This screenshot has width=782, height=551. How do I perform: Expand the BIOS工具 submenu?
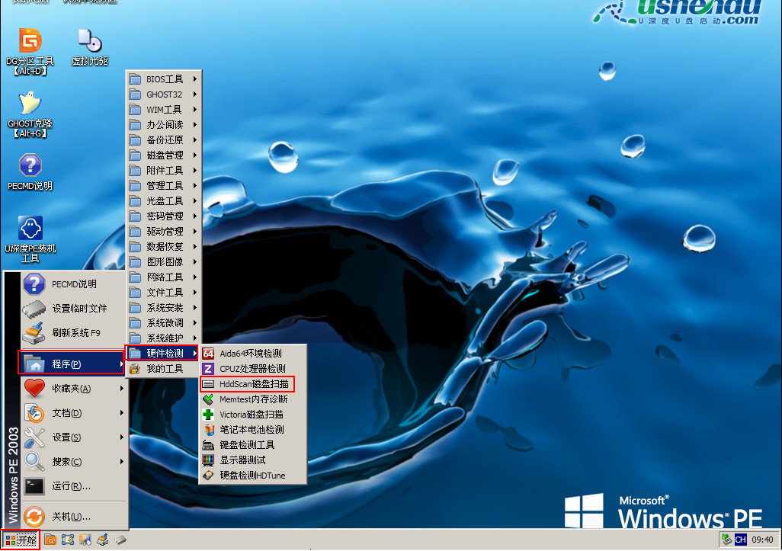(x=164, y=79)
